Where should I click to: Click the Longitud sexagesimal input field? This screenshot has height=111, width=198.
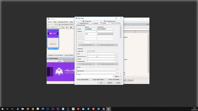pyautogui.click(x=105, y=31)
